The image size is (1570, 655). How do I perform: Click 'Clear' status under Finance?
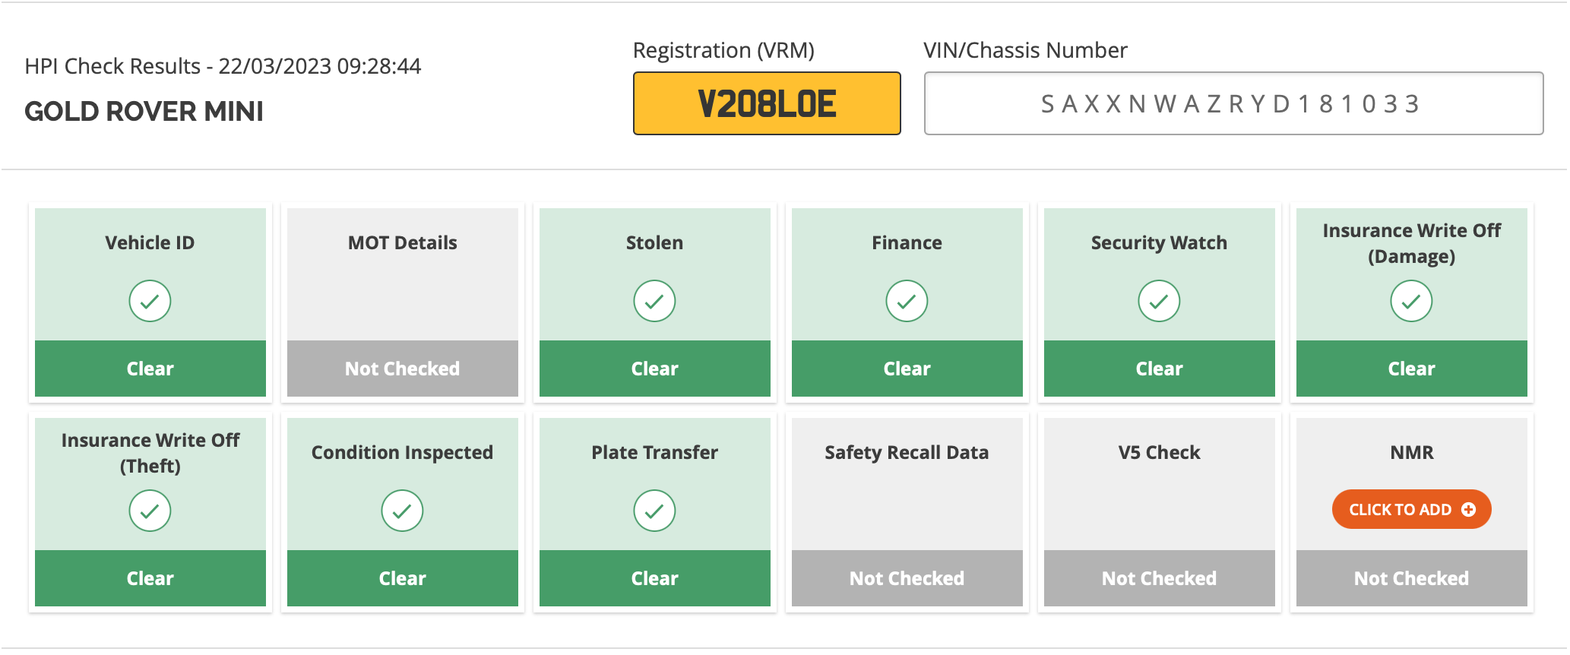tap(907, 369)
